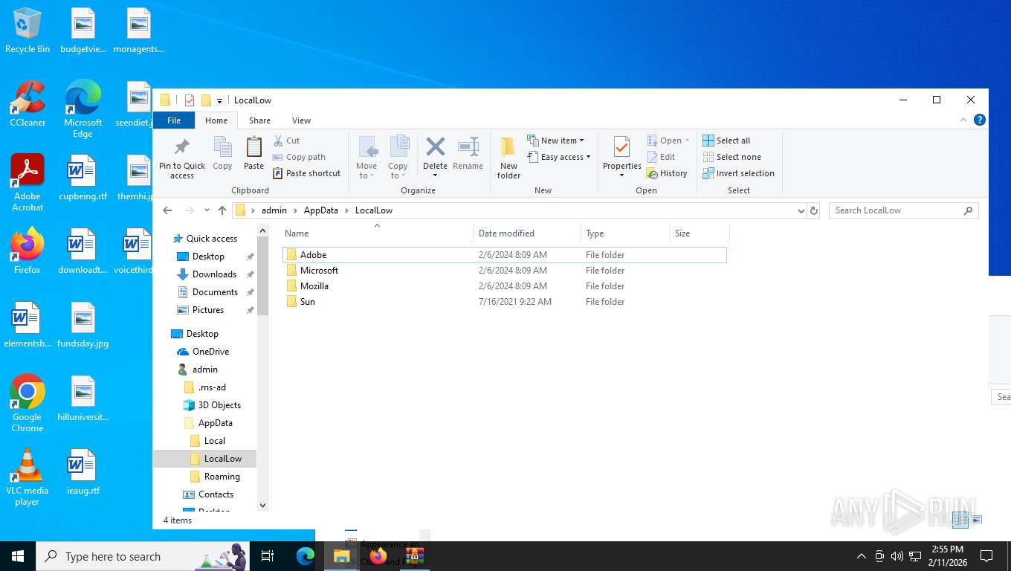Click Select none in ribbon
The width and height of the screenshot is (1011, 571).
coord(731,157)
